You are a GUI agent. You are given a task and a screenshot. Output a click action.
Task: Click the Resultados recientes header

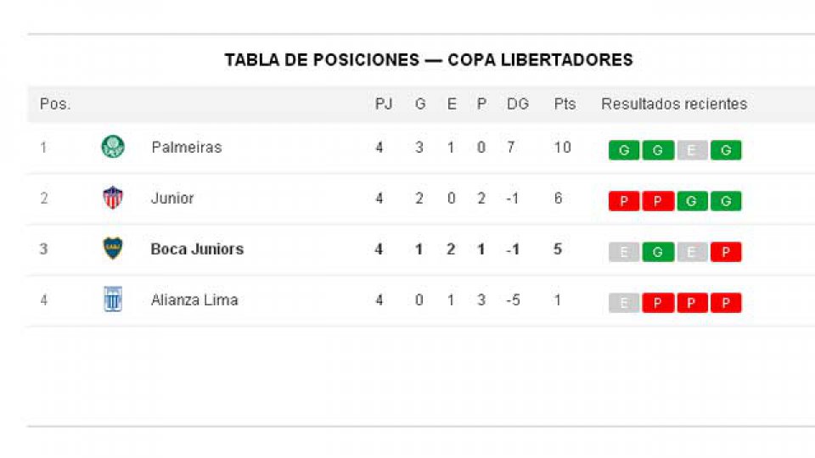(674, 104)
